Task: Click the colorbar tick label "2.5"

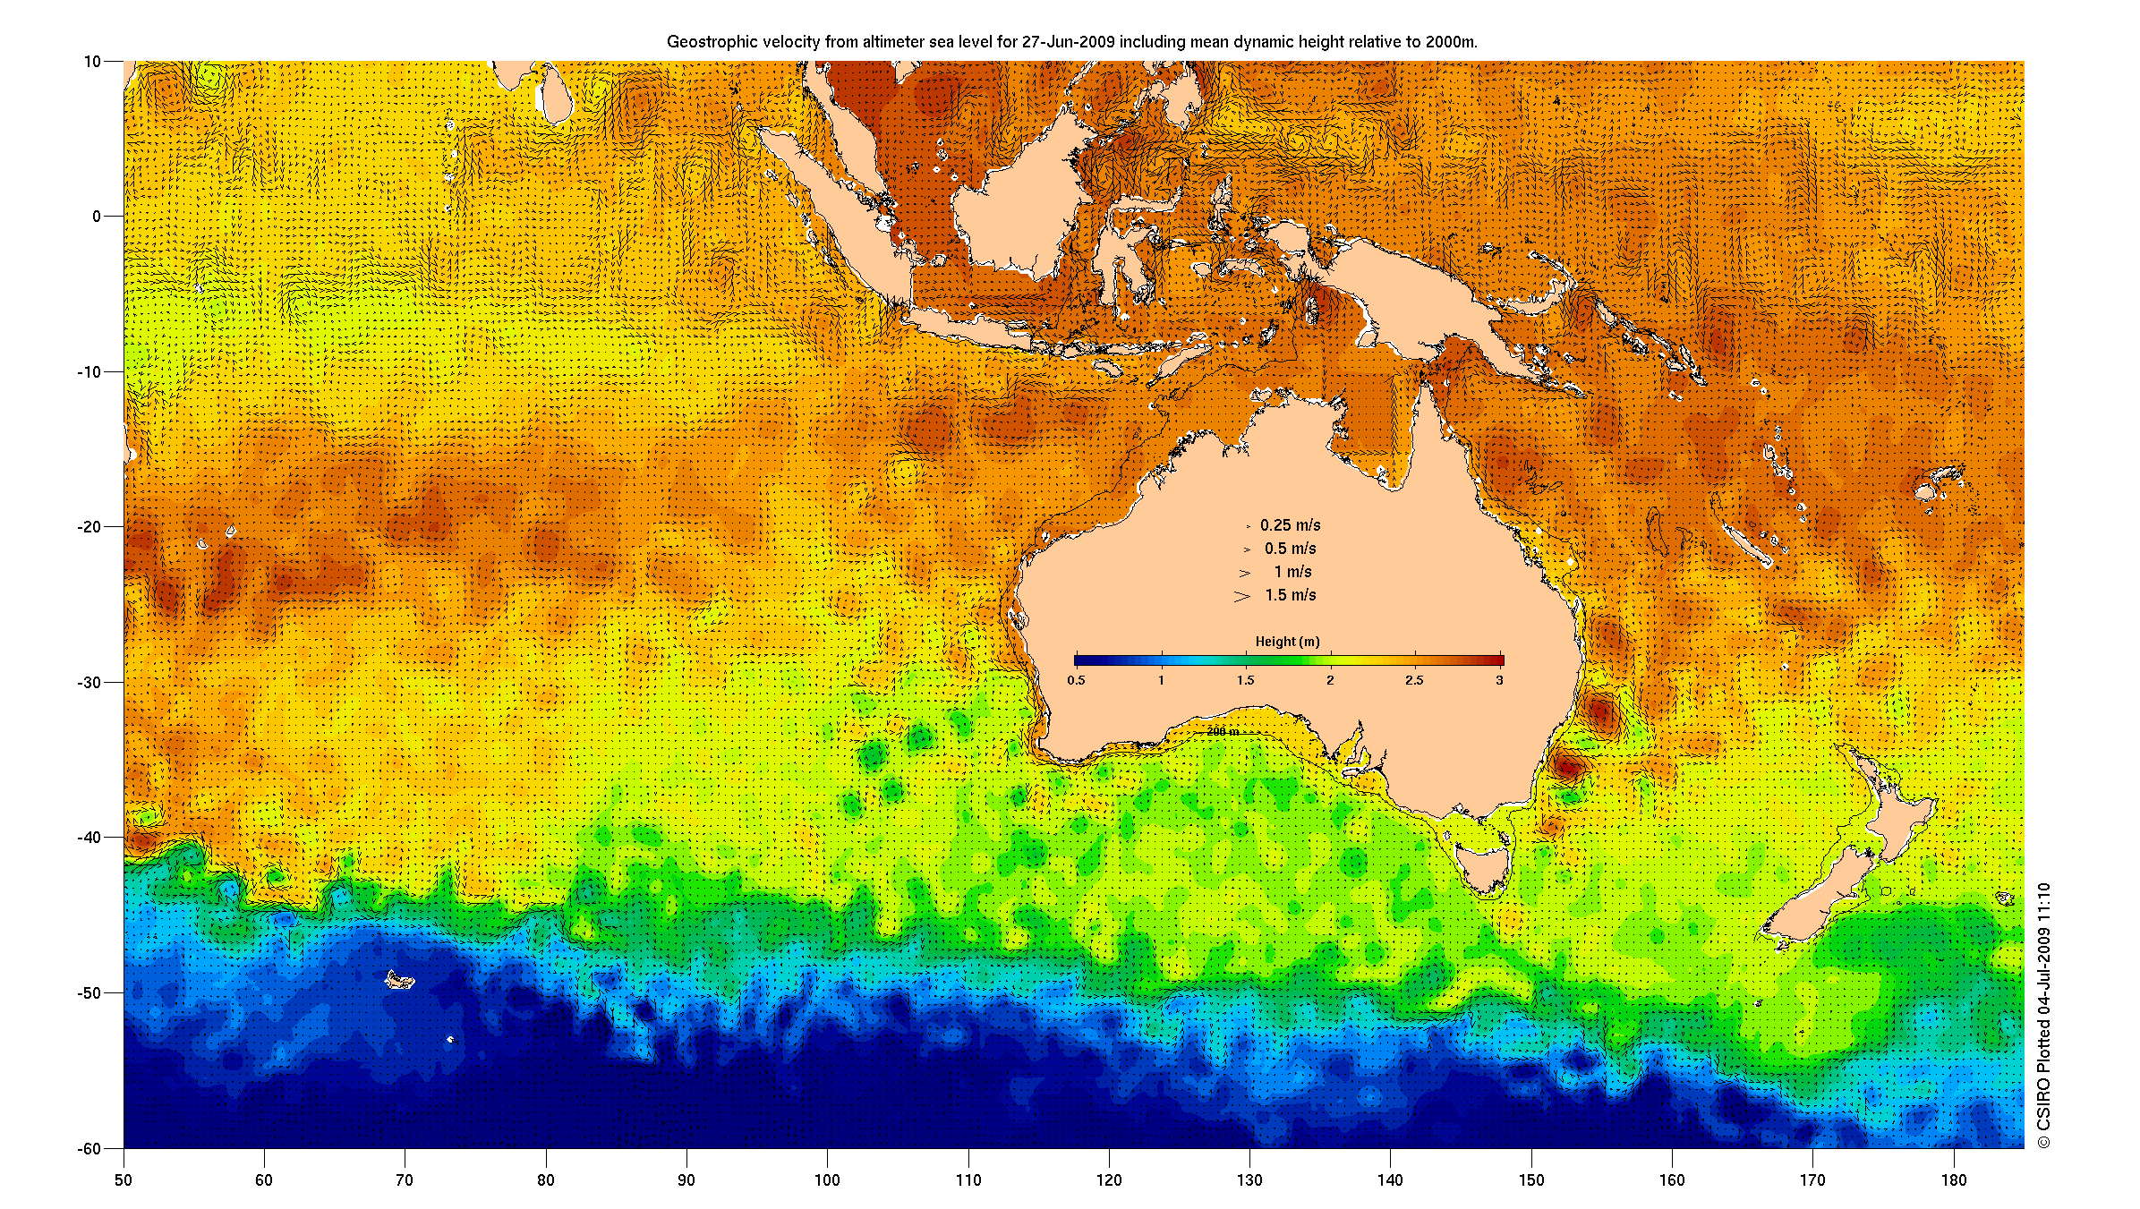Action: tap(1414, 680)
